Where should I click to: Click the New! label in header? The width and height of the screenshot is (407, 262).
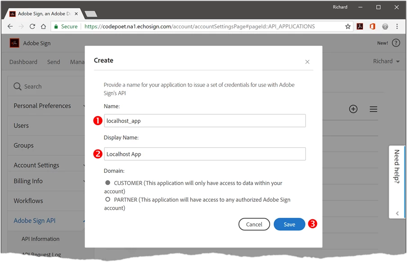[383, 43]
